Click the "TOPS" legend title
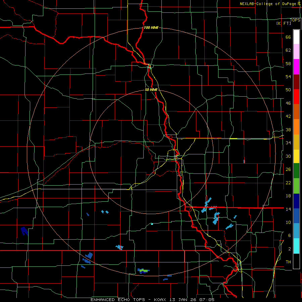 click(295, 20)
